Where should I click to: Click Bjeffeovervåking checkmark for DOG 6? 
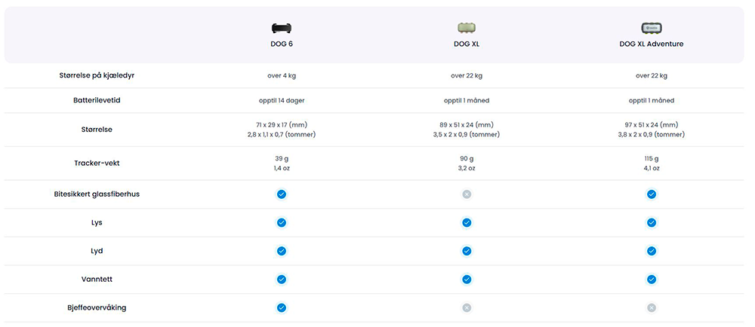(x=282, y=308)
